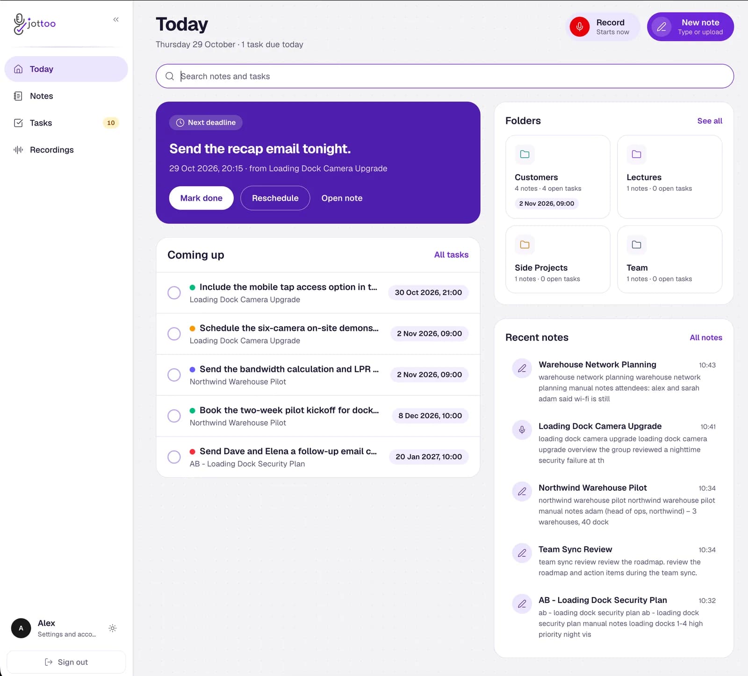Reschedule the recap email deadline
The height and width of the screenshot is (676, 748).
tap(275, 198)
